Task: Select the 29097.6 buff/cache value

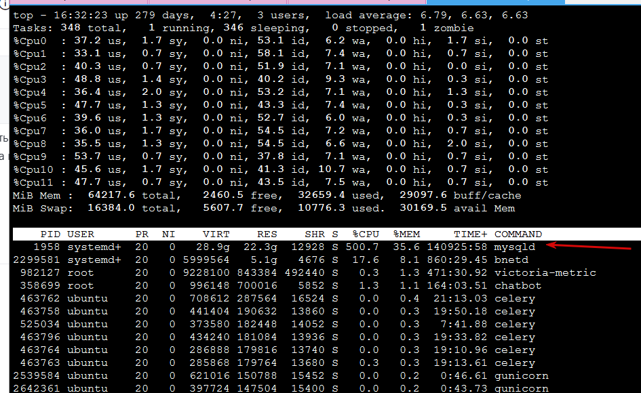Action: 423,195
